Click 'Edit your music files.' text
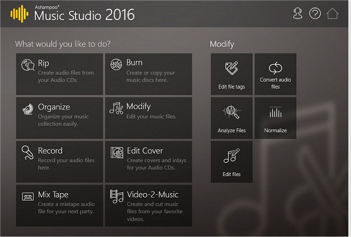 click(151, 117)
